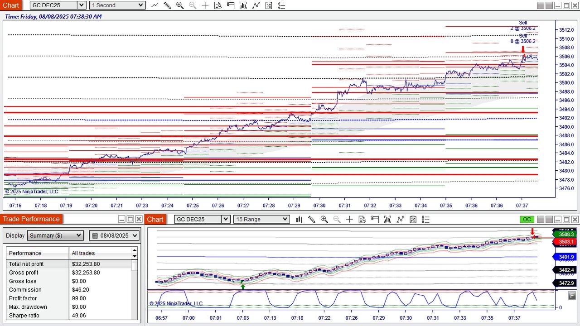580x326 pixels.
Task: Select the top Chart window tab
Action: [11, 5]
